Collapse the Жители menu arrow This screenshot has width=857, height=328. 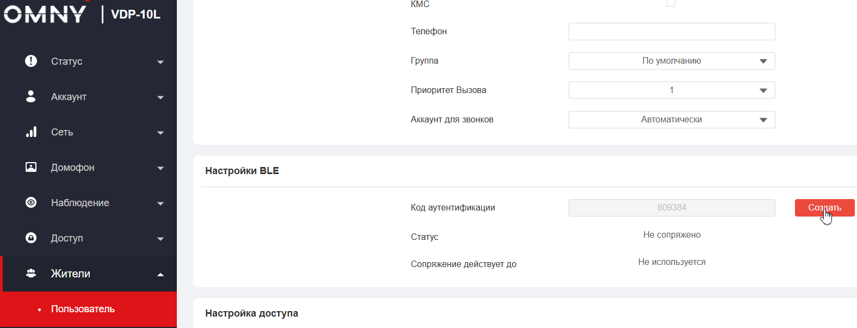click(161, 274)
